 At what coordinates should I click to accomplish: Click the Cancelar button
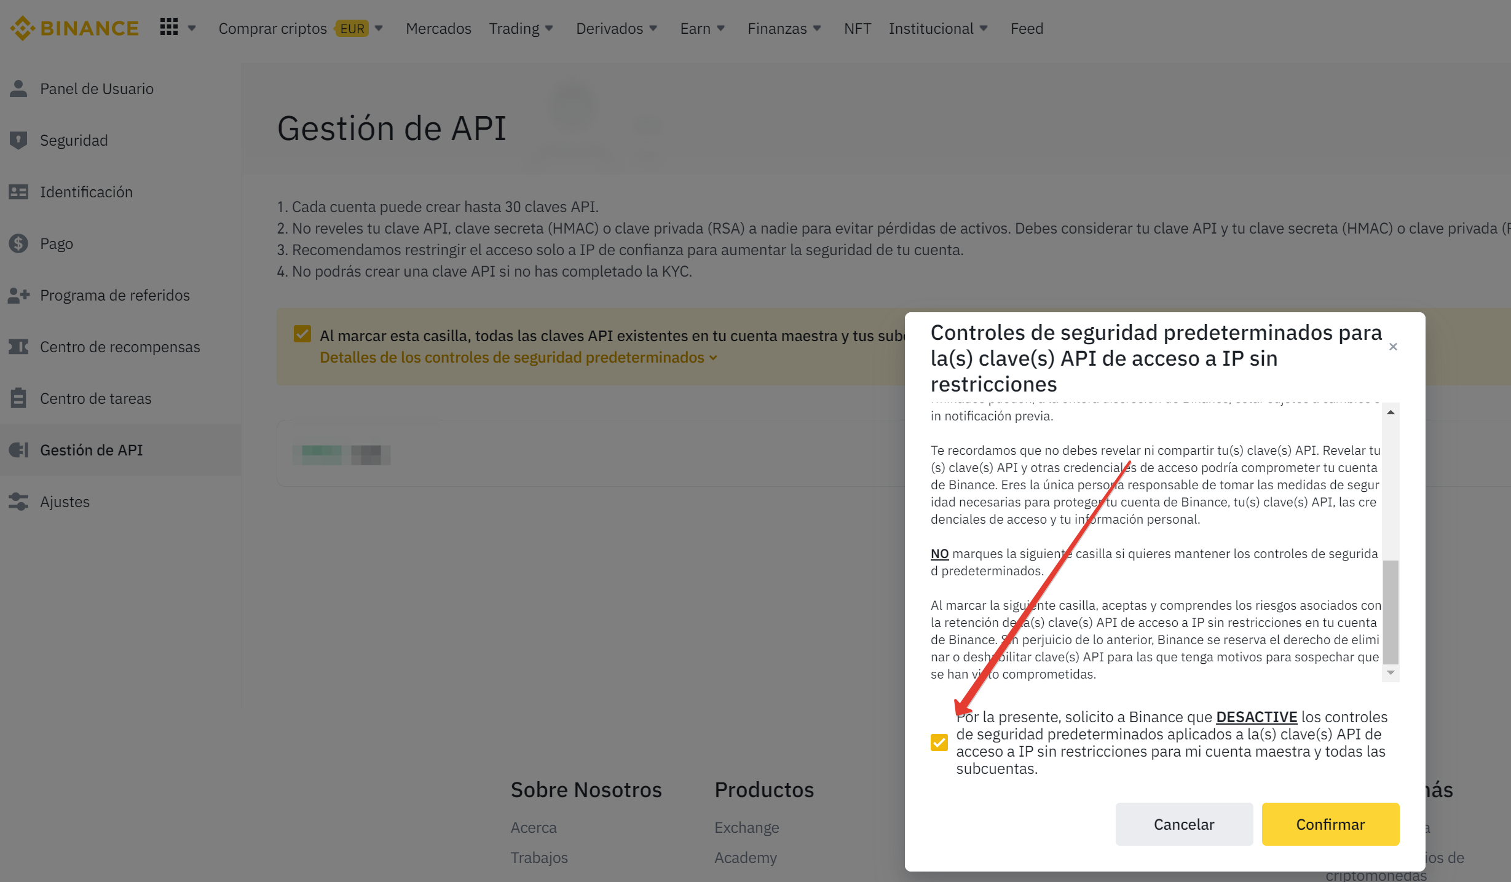click(1184, 824)
